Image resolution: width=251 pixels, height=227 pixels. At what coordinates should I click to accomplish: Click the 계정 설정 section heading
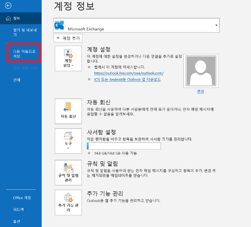tap(99, 49)
